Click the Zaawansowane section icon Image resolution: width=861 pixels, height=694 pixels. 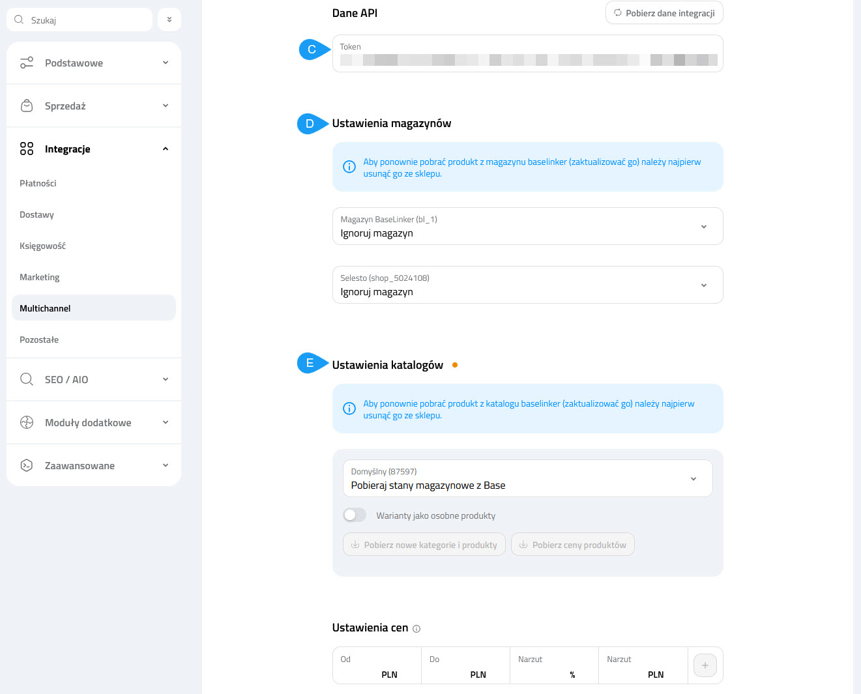coord(26,465)
